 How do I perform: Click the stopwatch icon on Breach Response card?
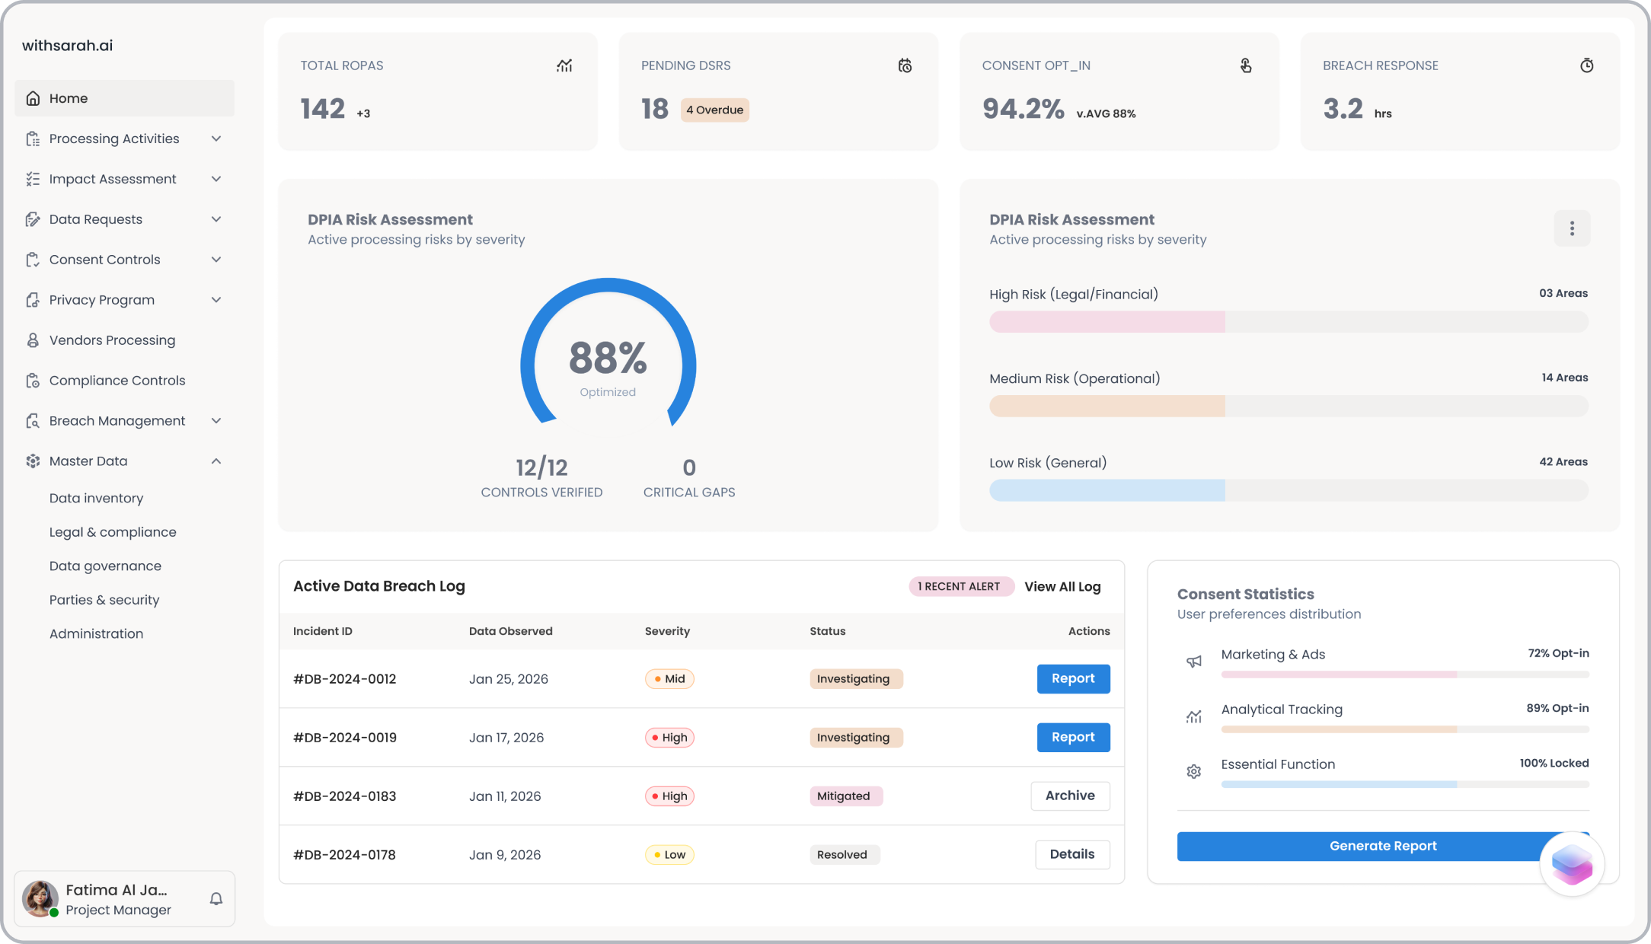(1587, 65)
